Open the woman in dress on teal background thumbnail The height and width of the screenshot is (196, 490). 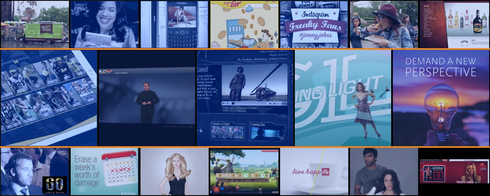pyautogui.click(x=343, y=98)
